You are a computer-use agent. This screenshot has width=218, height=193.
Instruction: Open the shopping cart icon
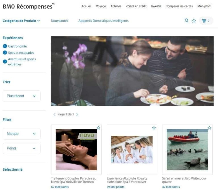tap(204, 21)
